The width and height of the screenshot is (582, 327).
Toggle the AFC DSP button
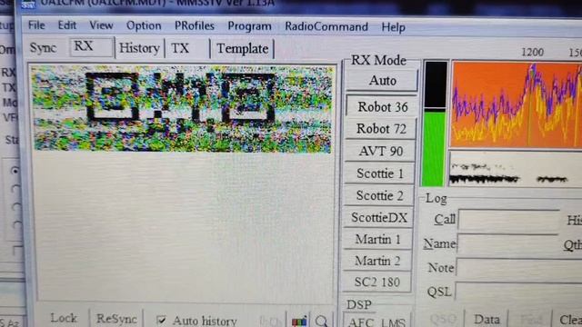tap(361, 322)
